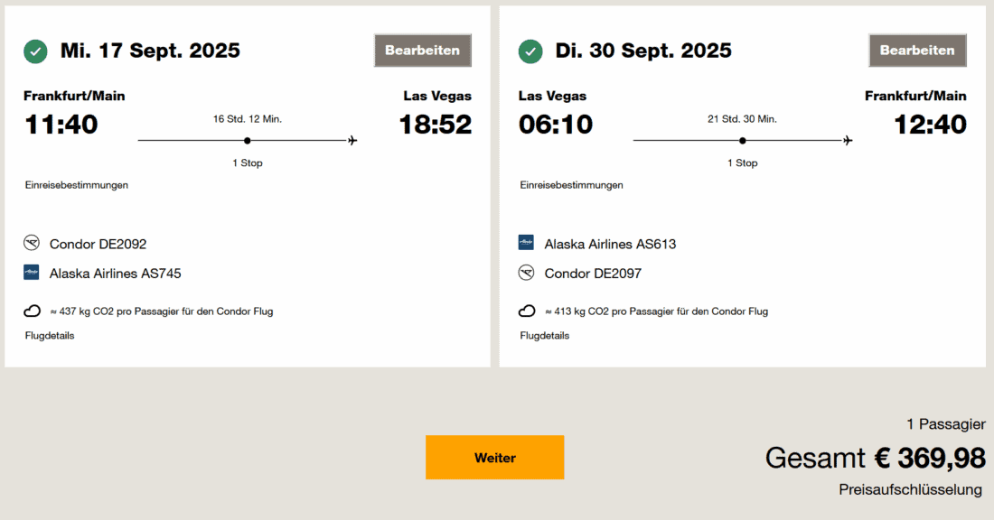Click the stop dot on return flight timeline

pos(742,140)
